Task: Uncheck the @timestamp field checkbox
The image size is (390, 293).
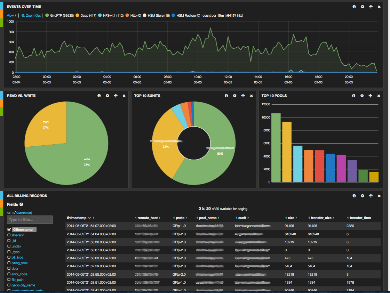Action: click(9, 229)
